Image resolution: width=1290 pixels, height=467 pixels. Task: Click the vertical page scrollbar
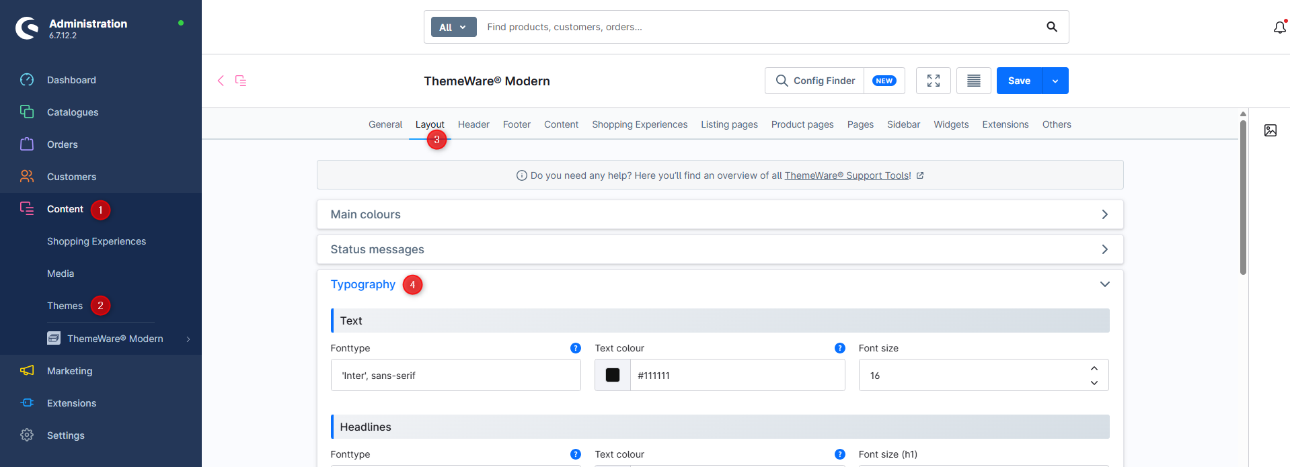coord(1244,196)
